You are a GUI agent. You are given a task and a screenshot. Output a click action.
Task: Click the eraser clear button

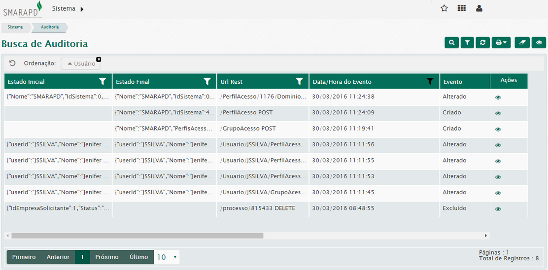(x=522, y=43)
